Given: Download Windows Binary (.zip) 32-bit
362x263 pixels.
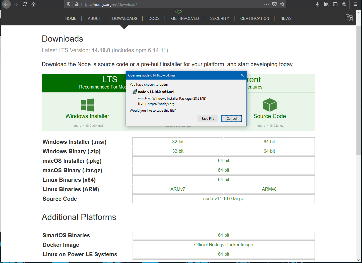Looking at the screenshot, I should coord(178,151).
